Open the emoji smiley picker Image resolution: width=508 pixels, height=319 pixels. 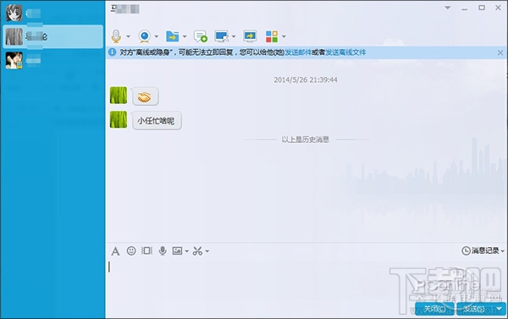(131, 250)
